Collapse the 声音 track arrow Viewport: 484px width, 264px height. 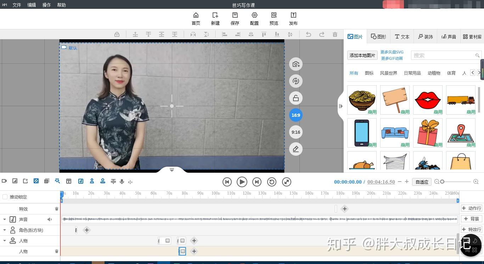coord(5,219)
